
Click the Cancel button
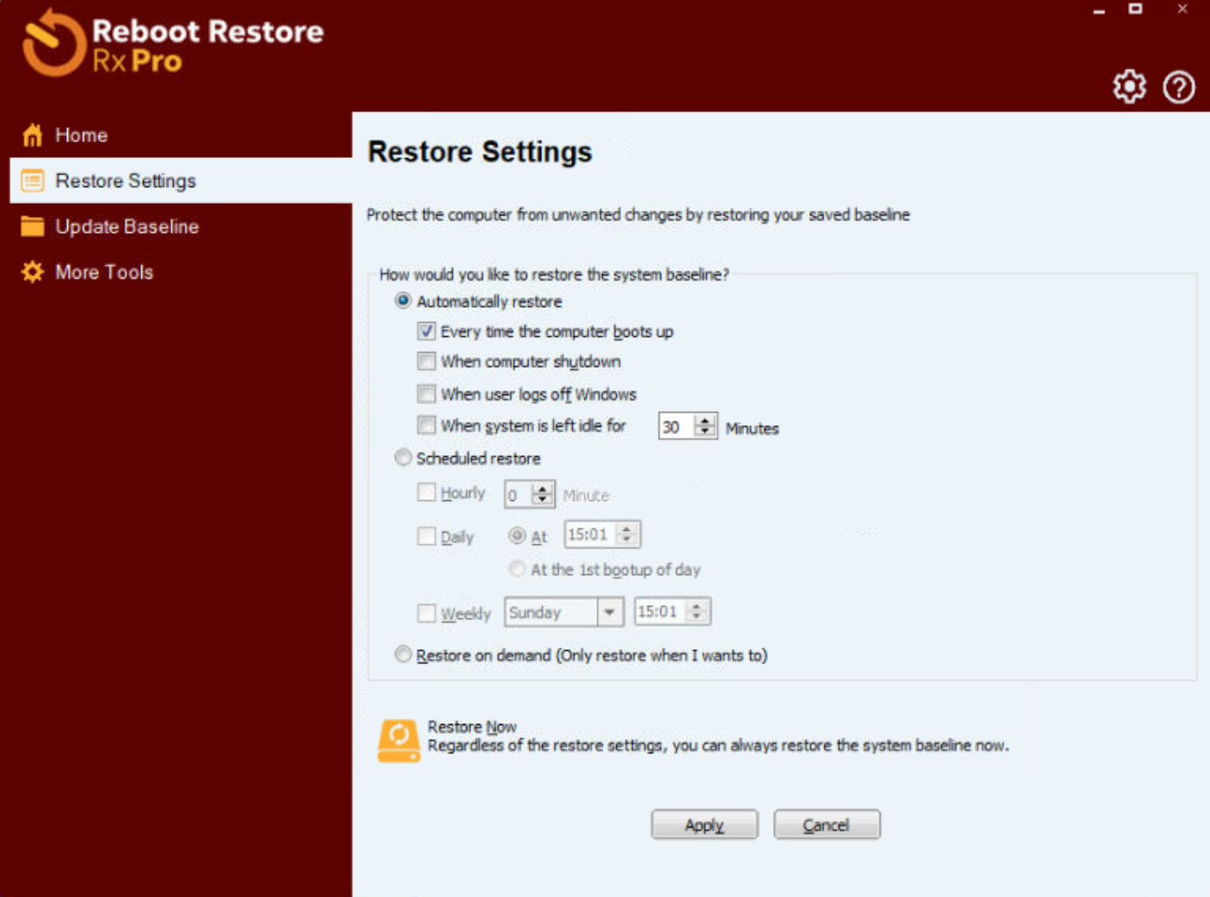(826, 825)
